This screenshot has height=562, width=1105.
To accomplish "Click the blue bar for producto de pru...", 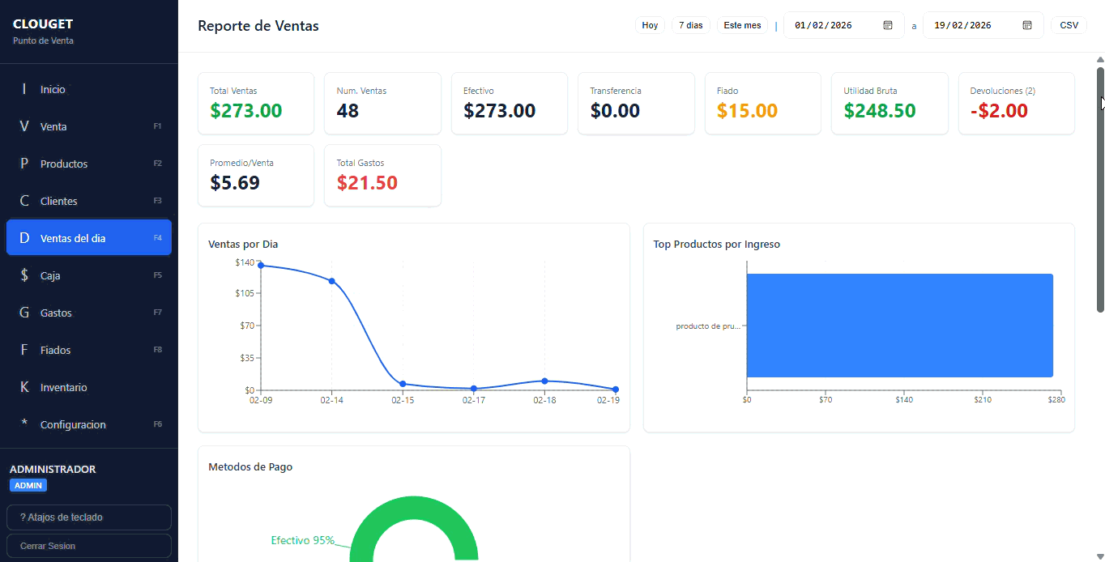I will (900, 326).
